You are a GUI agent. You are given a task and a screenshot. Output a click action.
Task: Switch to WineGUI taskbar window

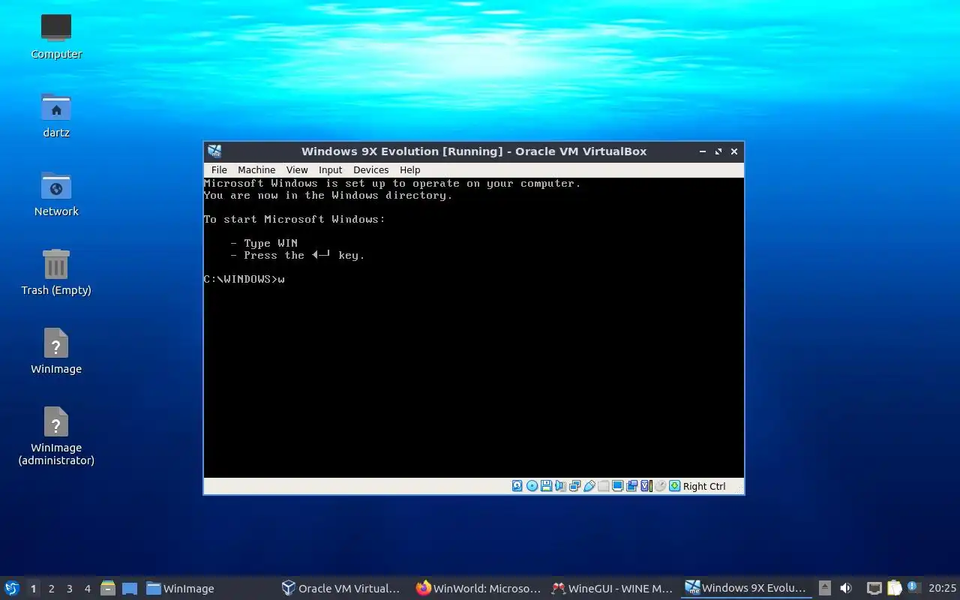612,589
